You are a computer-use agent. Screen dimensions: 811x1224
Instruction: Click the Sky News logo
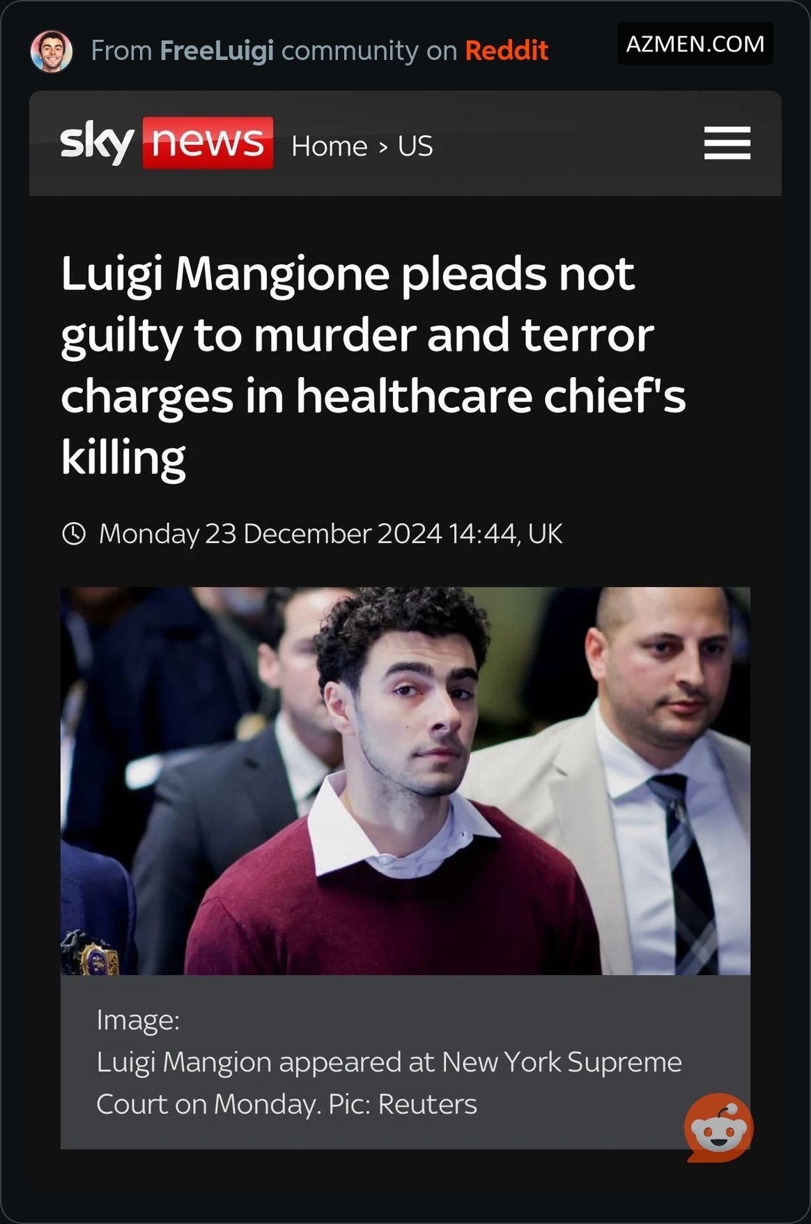coord(167,143)
